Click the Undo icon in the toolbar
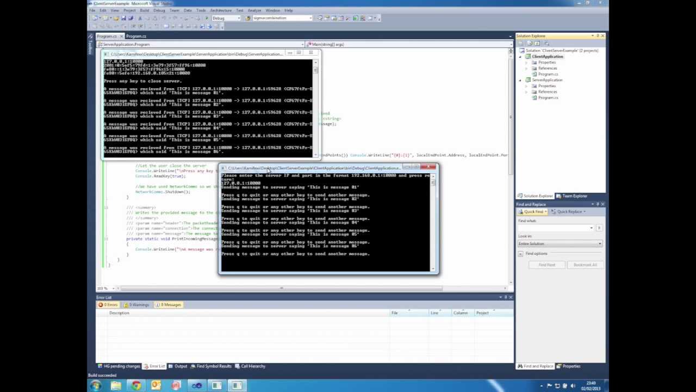696x392 pixels. pyautogui.click(x=163, y=18)
